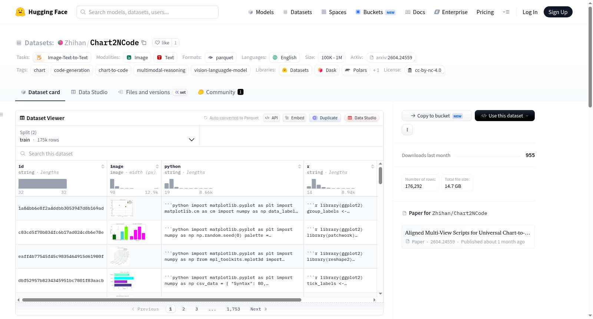
Task: Sort the r column
Action: point(372,166)
